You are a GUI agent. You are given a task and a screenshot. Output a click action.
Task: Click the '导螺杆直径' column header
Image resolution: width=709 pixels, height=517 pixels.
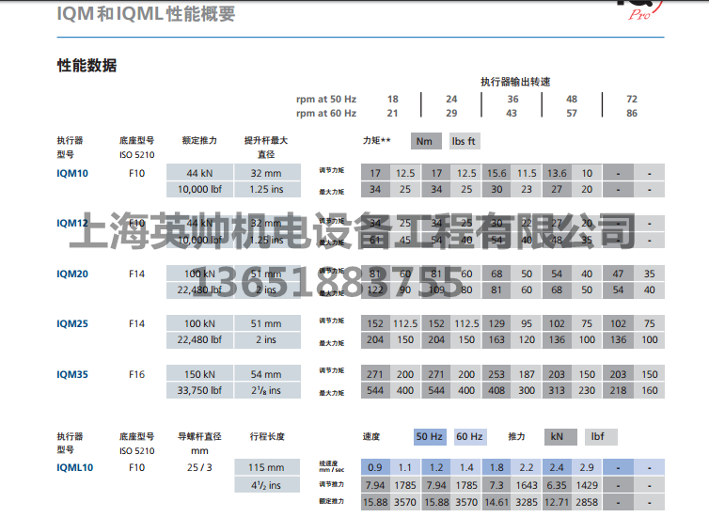pos(199,436)
